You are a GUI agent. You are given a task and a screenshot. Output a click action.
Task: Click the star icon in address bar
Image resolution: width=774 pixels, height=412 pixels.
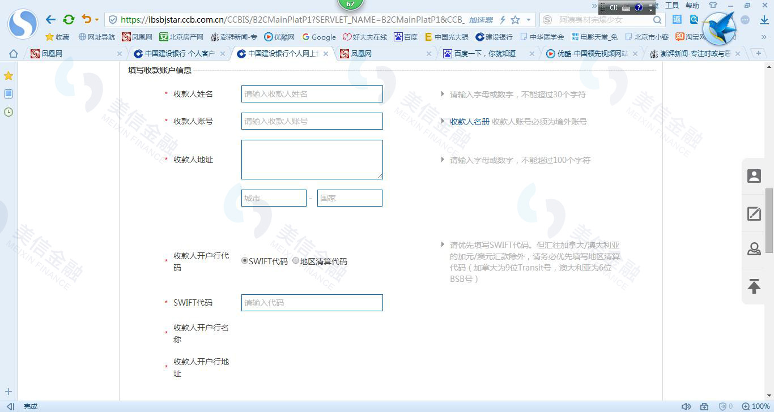[515, 20]
